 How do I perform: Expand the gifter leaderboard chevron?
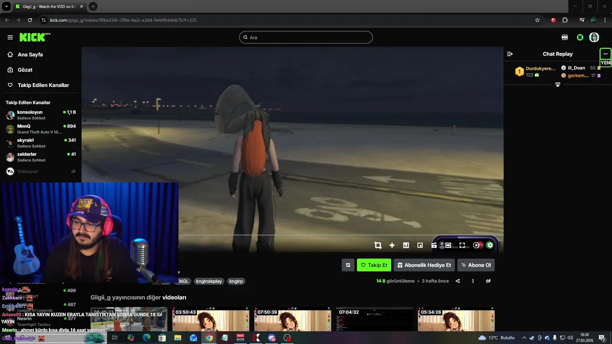click(557, 85)
